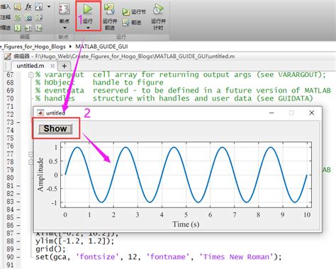Click the 'Times New Roman' string on line 90
This screenshot has width=336, height=269.
click(x=237, y=257)
